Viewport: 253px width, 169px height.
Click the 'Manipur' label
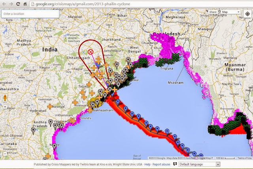pyautogui.click(x=205, y=29)
